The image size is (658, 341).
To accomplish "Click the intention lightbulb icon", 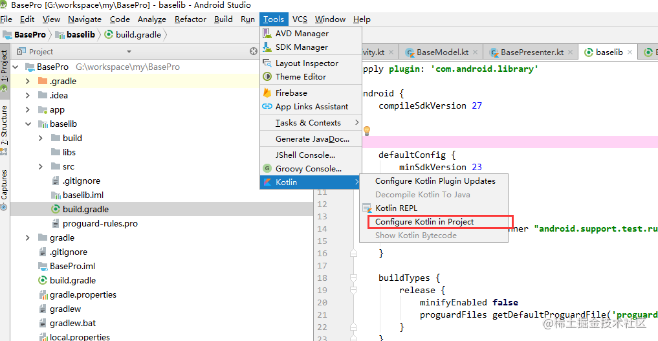I will point(367,131).
